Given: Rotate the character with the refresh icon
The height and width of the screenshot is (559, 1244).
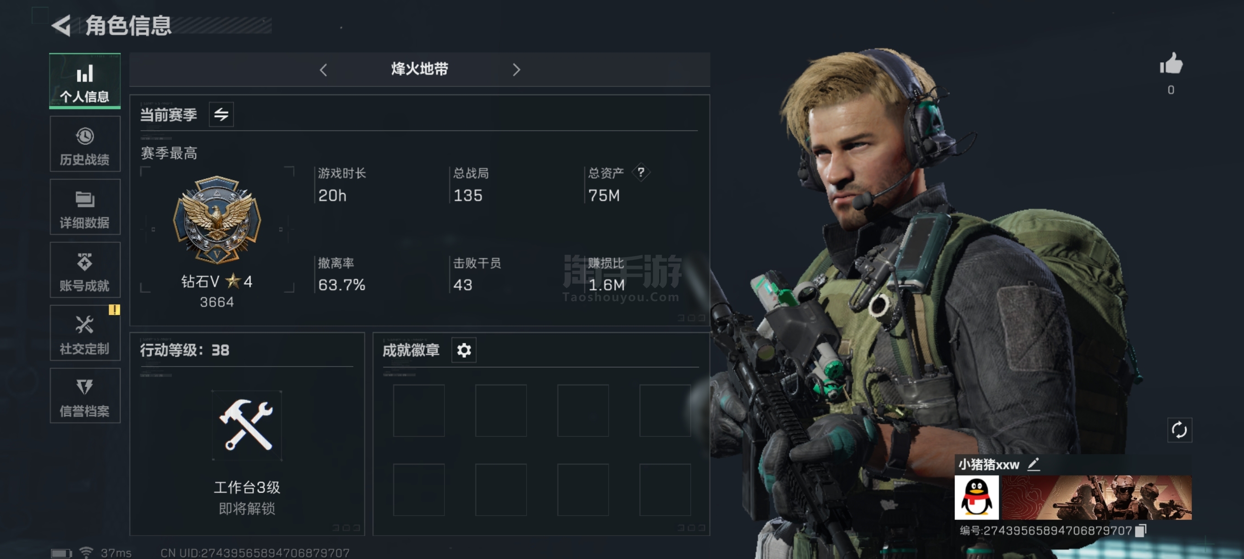Looking at the screenshot, I should click(1179, 430).
